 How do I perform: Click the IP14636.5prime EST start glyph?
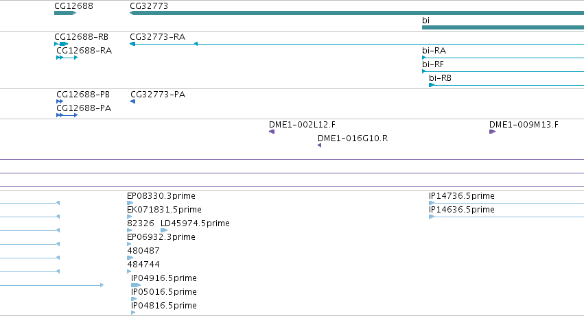(432, 217)
